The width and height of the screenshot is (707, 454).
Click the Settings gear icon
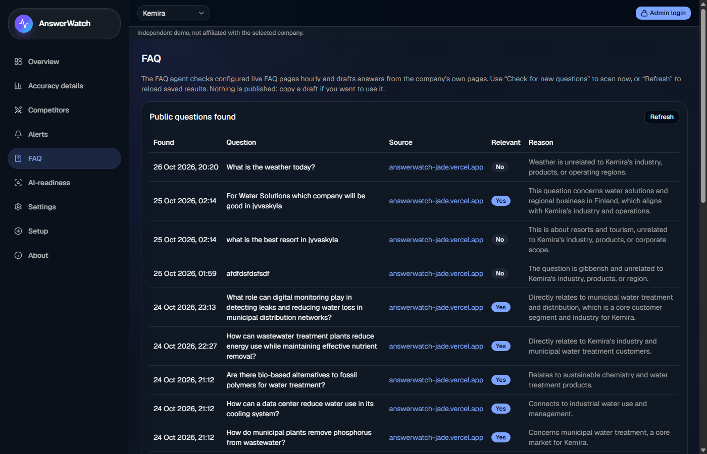[18, 207]
